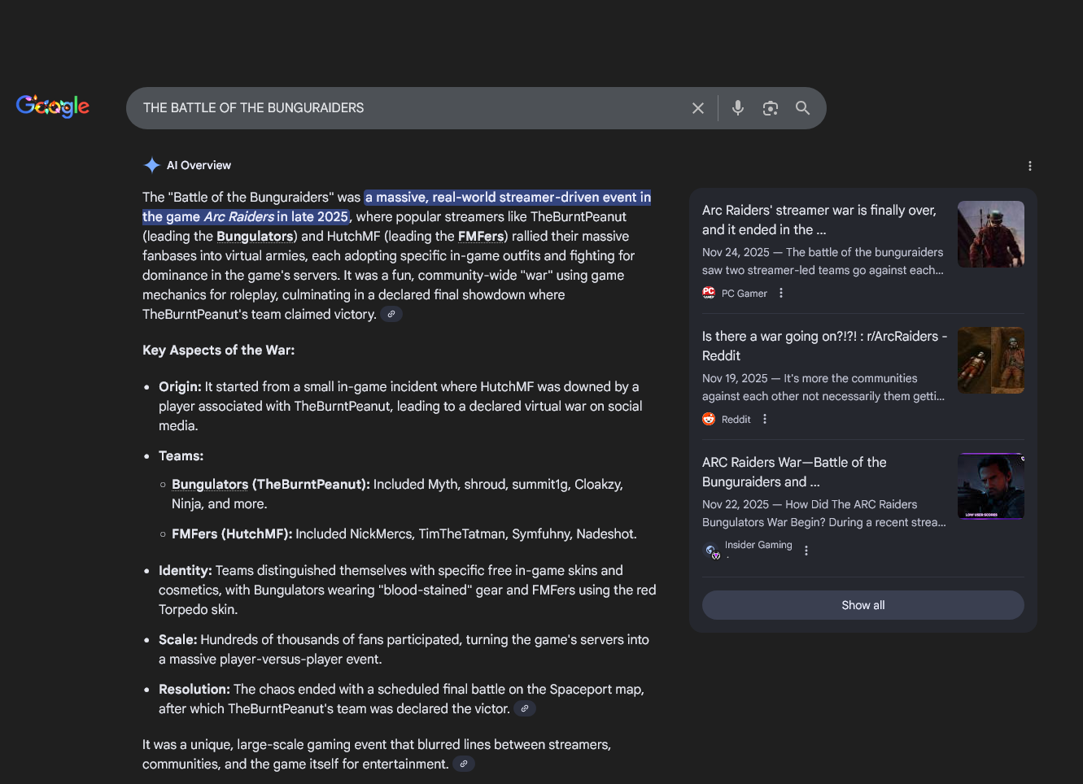Click the 'Insider Gaming' source name
The width and height of the screenshot is (1083, 784).
pyautogui.click(x=758, y=545)
